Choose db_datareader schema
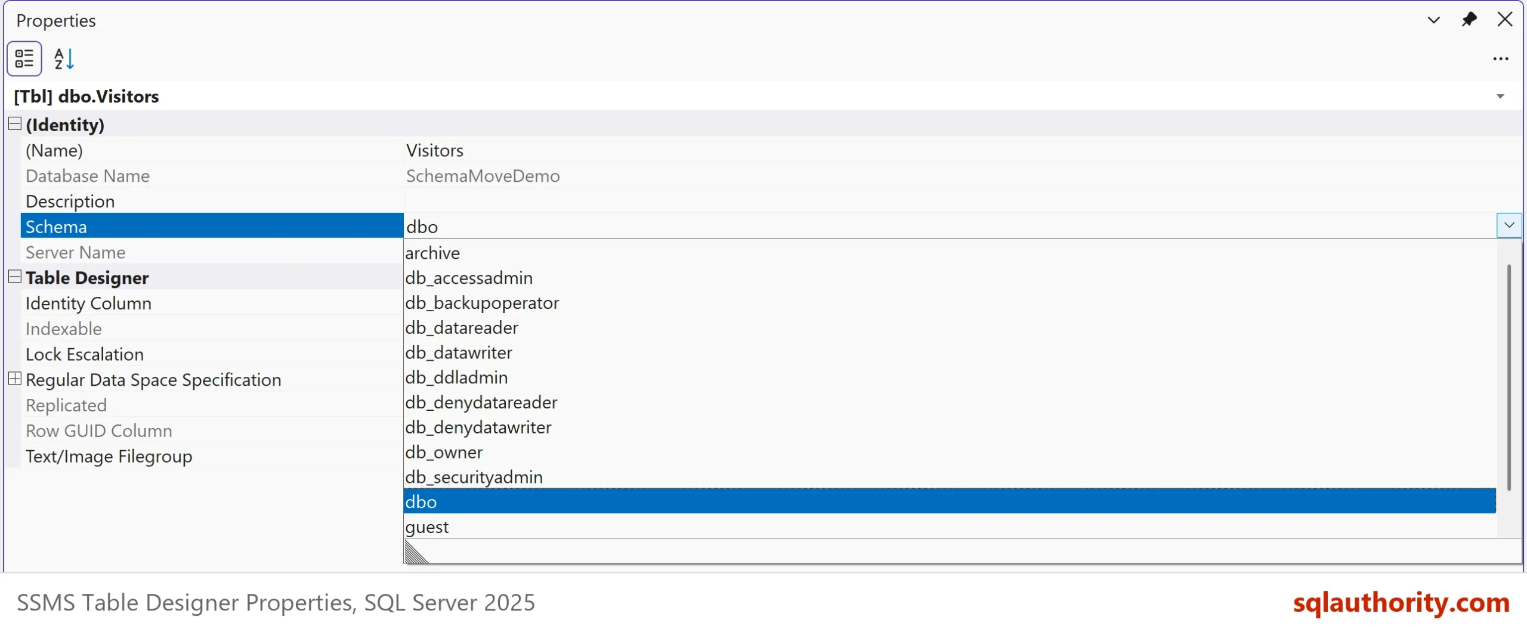Image resolution: width=1527 pixels, height=629 pixels. click(x=950, y=328)
